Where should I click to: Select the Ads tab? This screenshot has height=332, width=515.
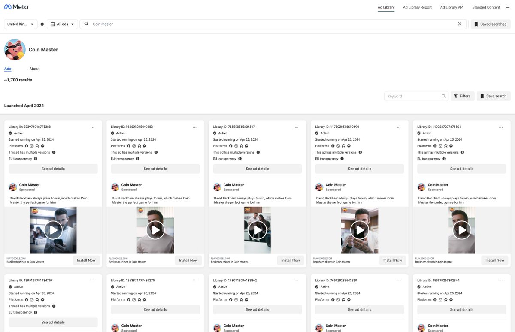coord(8,69)
